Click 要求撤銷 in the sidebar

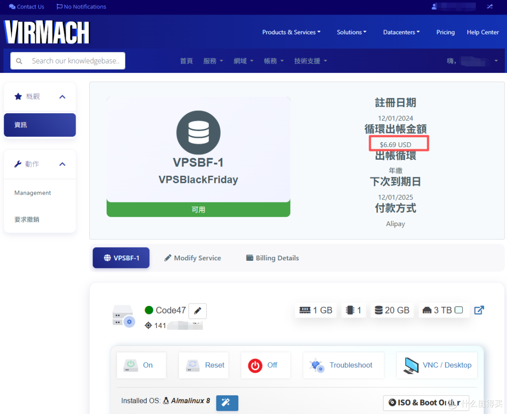click(x=27, y=219)
